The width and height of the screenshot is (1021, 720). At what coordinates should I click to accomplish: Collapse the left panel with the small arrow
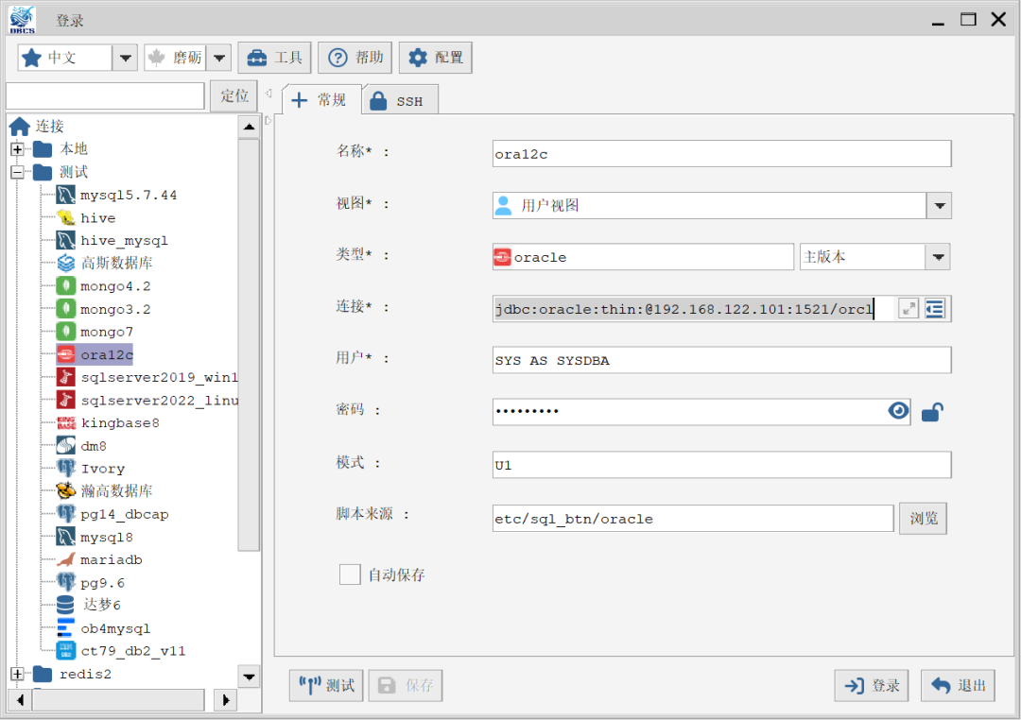click(x=268, y=94)
